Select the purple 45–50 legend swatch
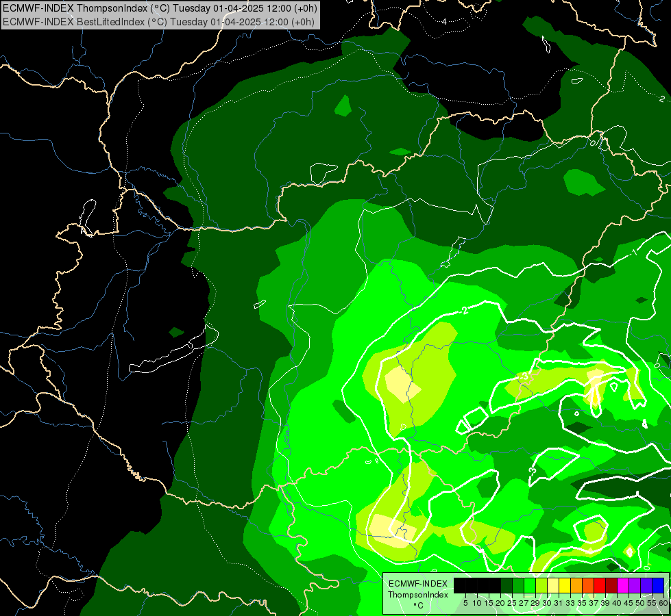Image resolution: width=671 pixels, height=616 pixels. 635,585
